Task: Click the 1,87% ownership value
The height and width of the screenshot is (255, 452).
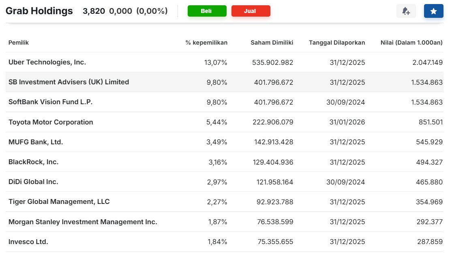Action: pos(218,222)
